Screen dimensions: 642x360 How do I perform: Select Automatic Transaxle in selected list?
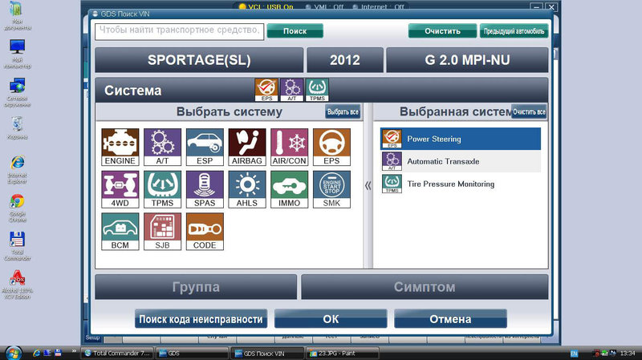(x=461, y=161)
